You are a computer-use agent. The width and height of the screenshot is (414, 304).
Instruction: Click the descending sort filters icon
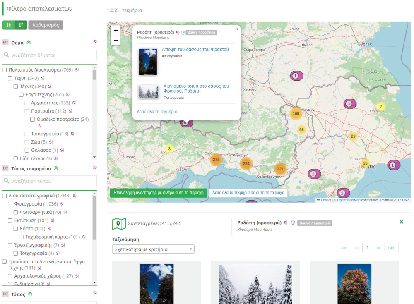pos(21,25)
